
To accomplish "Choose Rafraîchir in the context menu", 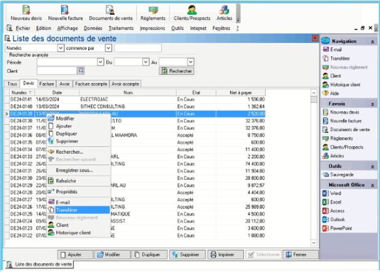I will click(x=78, y=181).
